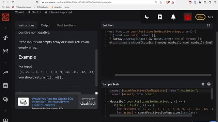Open Brave shields lion icon

tap(168, 2)
